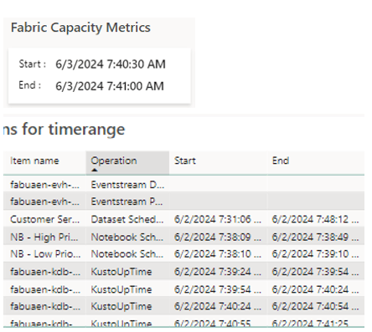Screen dimensions: 372x332
Task: Click KustoUpTime row starting at 7:40:24
Action: point(183,306)
